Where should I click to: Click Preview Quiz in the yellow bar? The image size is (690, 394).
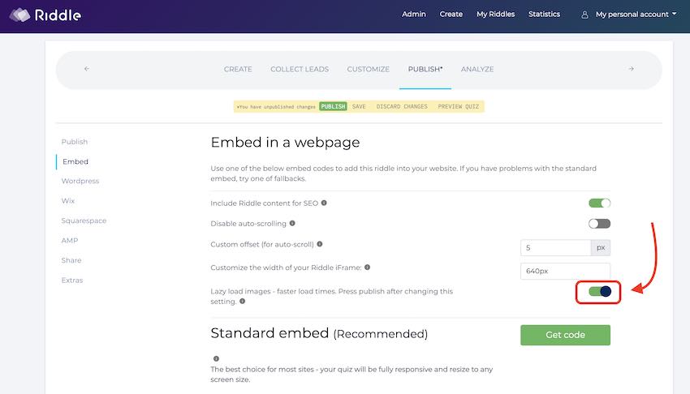pos(459,106)
